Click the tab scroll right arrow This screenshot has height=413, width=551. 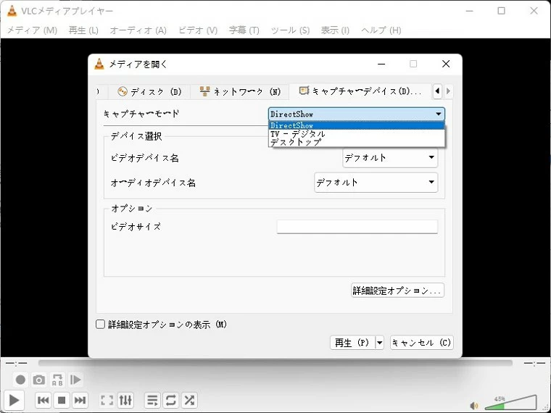448,91
